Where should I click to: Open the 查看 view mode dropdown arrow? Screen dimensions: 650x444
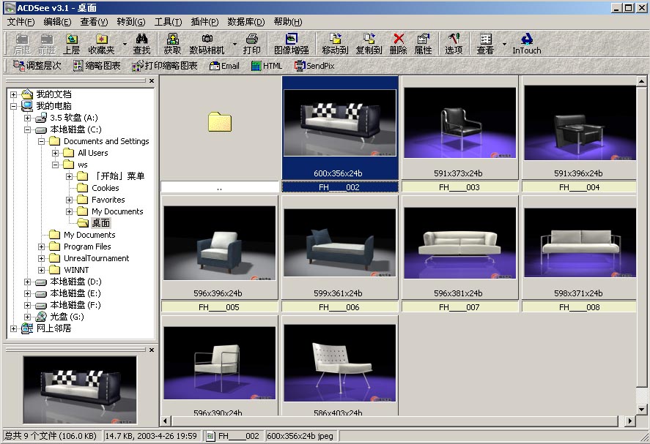(x=504, y=44)
